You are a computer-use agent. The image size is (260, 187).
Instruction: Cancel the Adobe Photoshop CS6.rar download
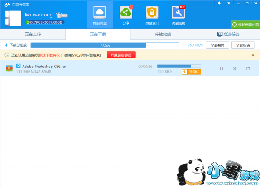point(234,68)
